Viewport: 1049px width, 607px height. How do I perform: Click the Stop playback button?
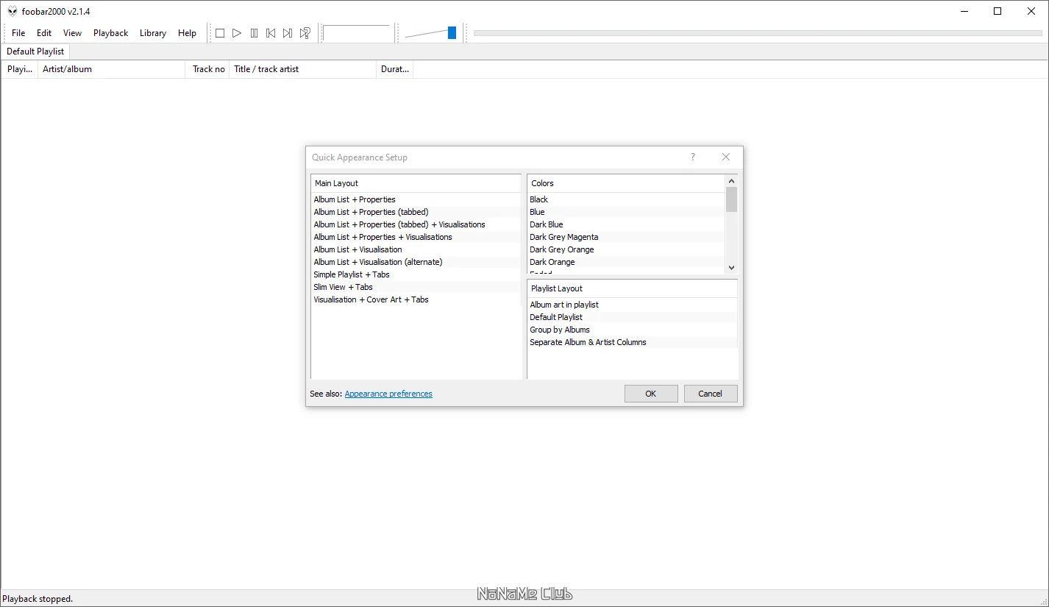(x=219, y=33)
